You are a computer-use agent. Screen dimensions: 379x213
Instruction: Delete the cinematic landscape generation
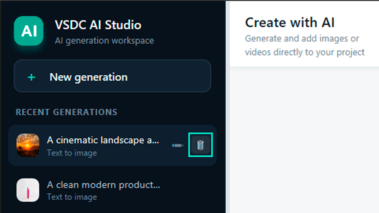click(201, 145)
